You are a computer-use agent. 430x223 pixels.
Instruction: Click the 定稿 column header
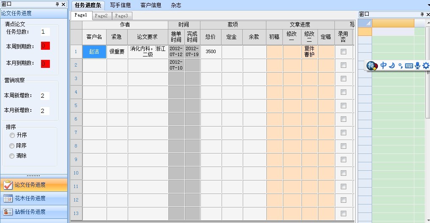coord(326,37)
